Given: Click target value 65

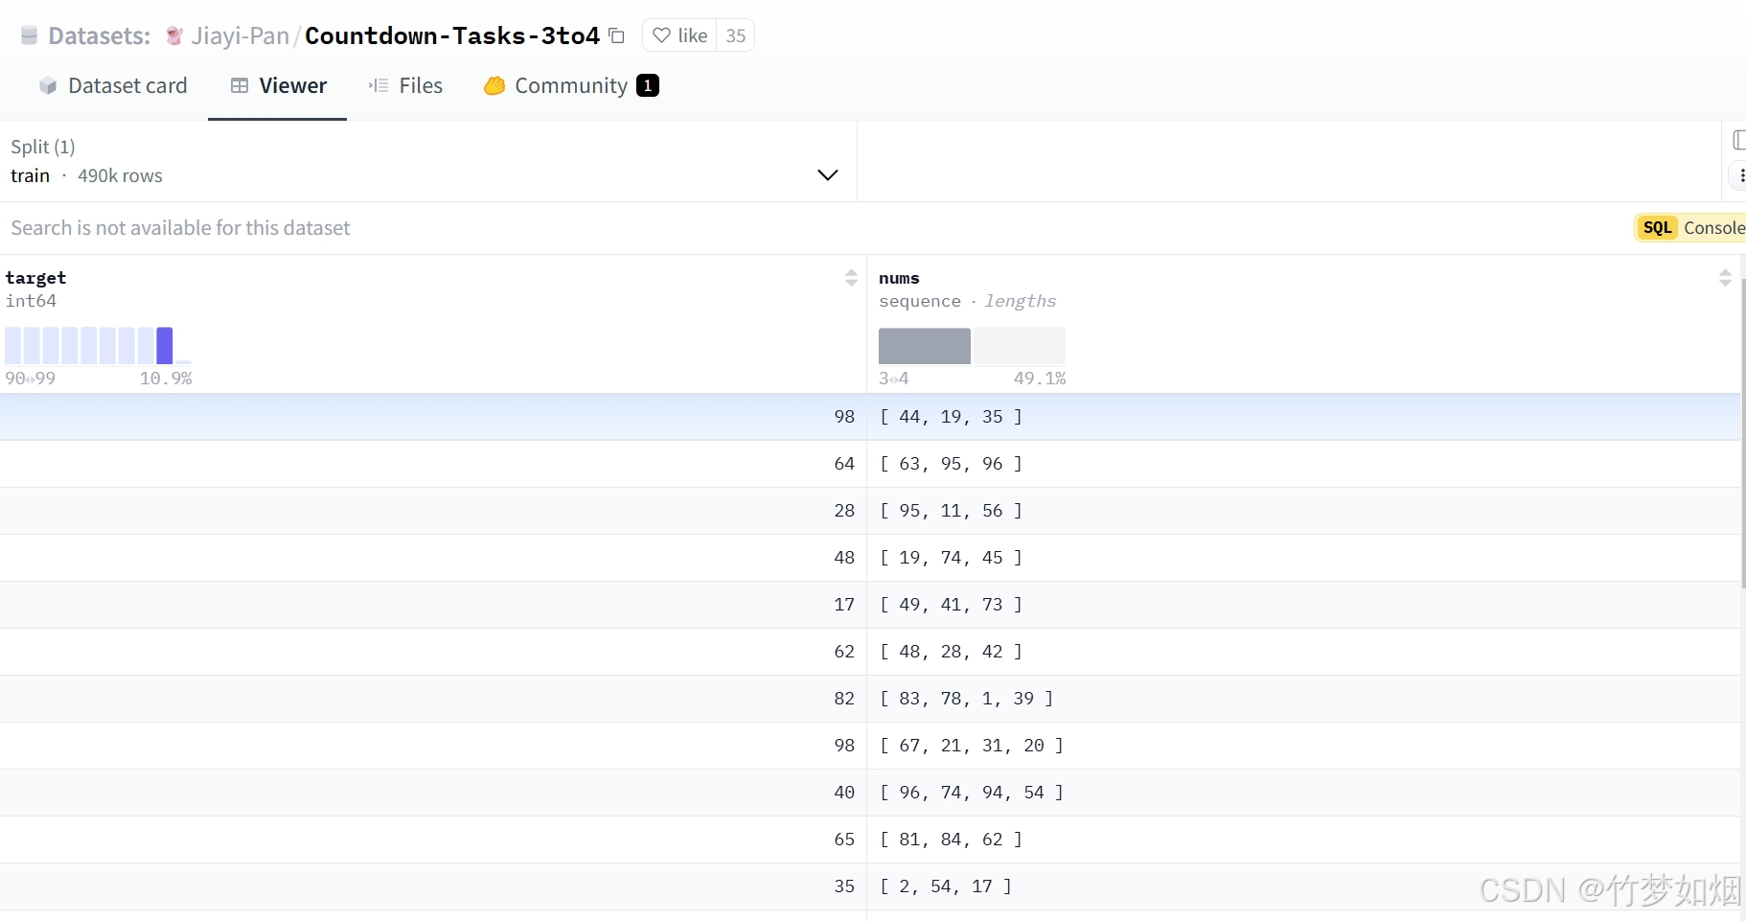Looking at the screenshot, I should (844, 840).
